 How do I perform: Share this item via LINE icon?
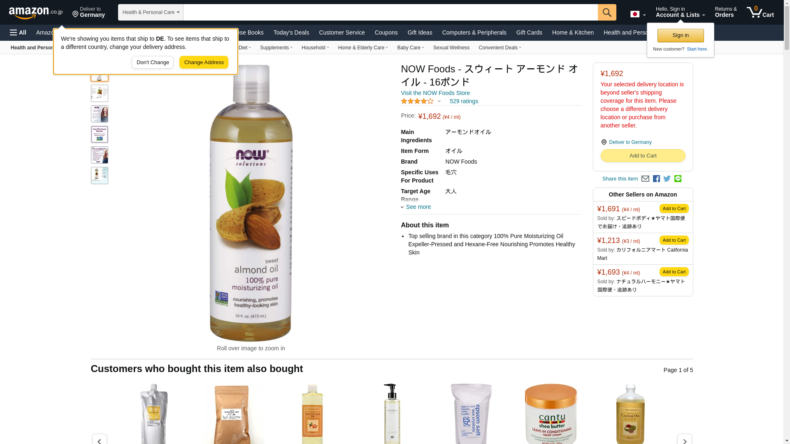click(678, 179)
